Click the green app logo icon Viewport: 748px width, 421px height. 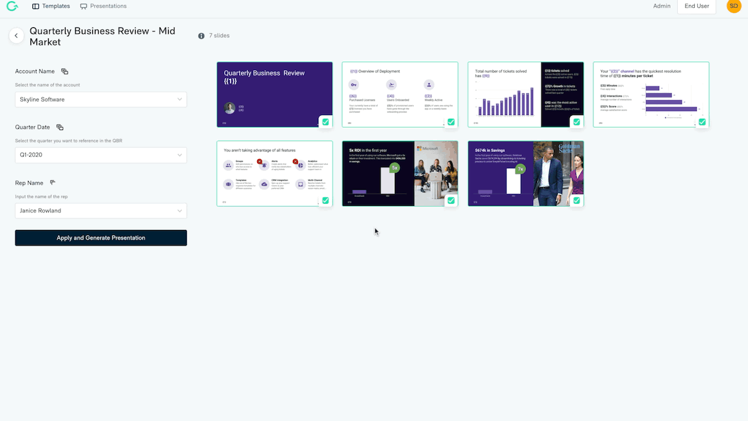(12, 6)
